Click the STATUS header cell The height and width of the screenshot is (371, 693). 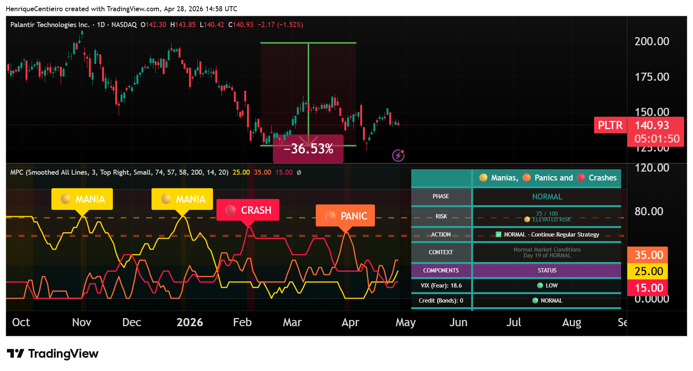pos(547,271)
